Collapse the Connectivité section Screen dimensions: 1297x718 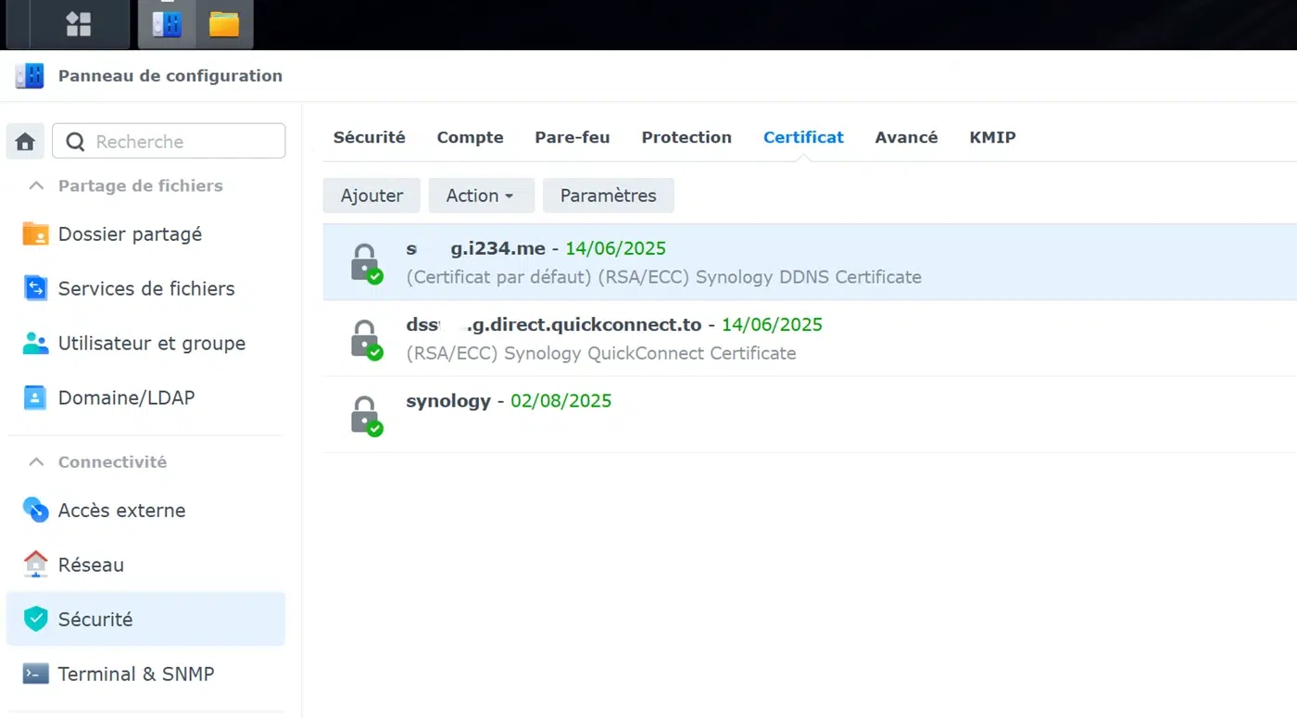pyautogui.click(x=36, y=461)
